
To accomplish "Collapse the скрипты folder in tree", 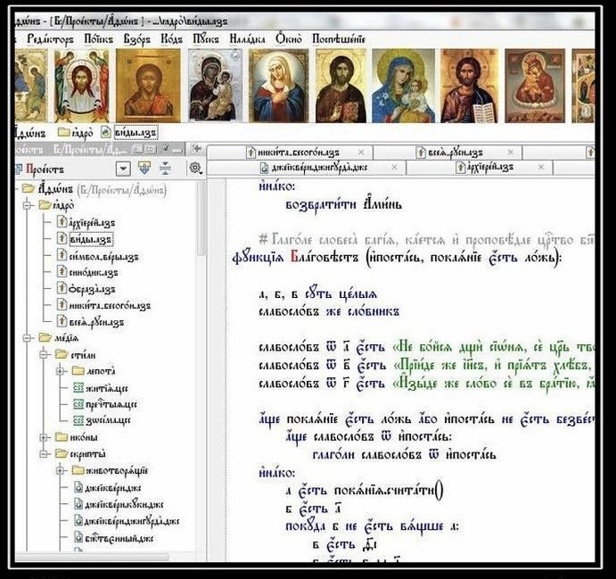I will tap(44, 454).
